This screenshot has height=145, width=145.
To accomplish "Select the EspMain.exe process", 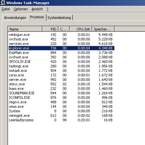I will click(62, 53).
